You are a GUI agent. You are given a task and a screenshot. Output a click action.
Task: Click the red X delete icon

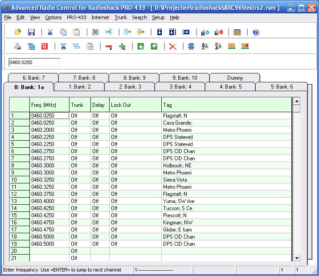(x=173, y=47)
